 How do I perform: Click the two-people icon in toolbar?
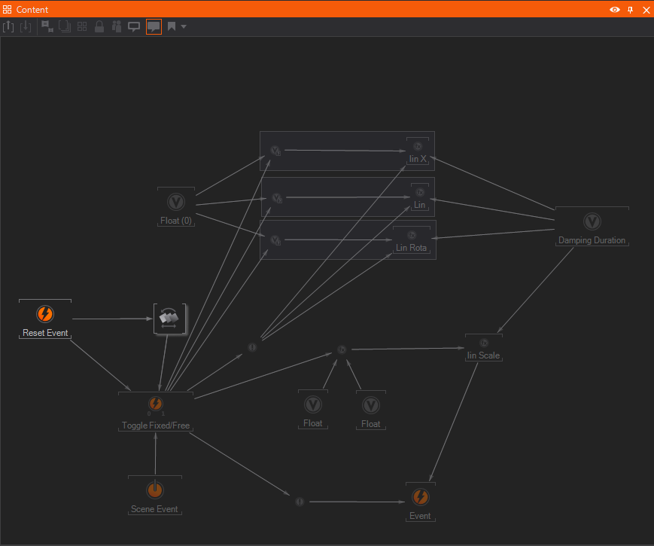(117, 26)
